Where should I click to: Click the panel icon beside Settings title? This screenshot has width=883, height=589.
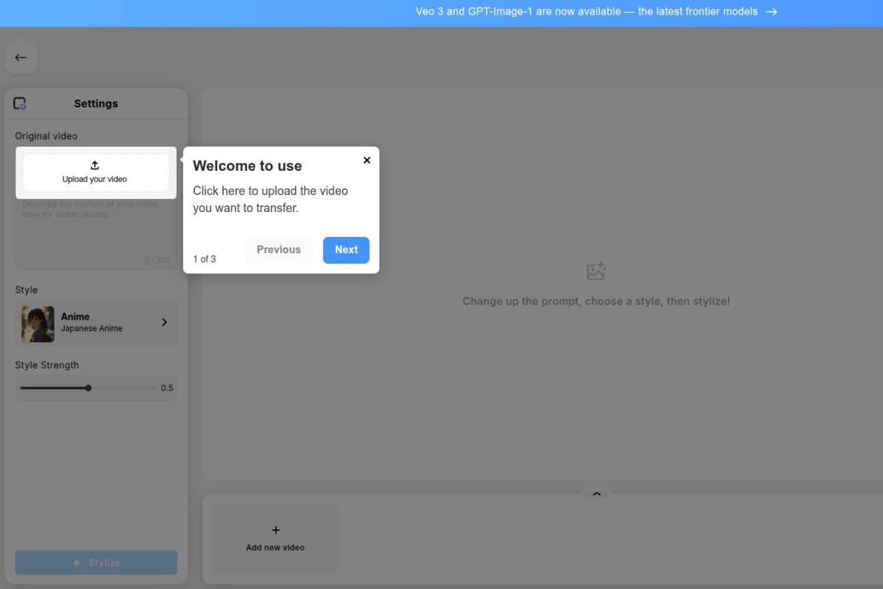click(19, 103)
